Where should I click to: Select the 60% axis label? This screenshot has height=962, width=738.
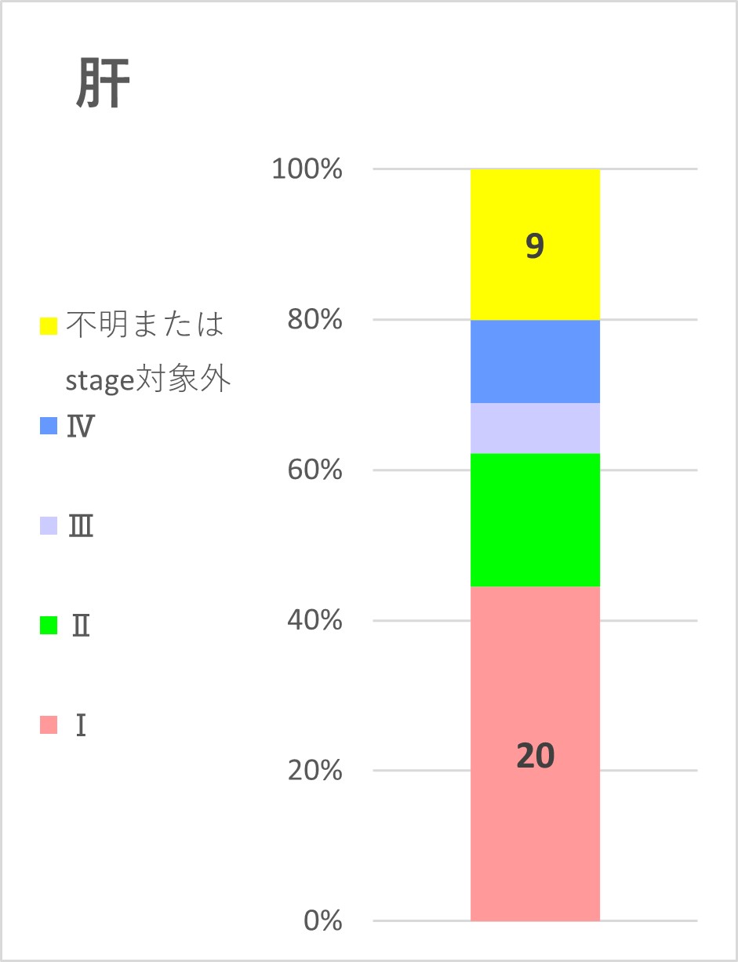point(314,470)
